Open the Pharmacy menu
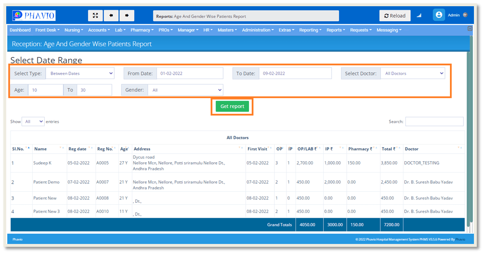Viewport: 484px width, 254px height. point(142,30)
